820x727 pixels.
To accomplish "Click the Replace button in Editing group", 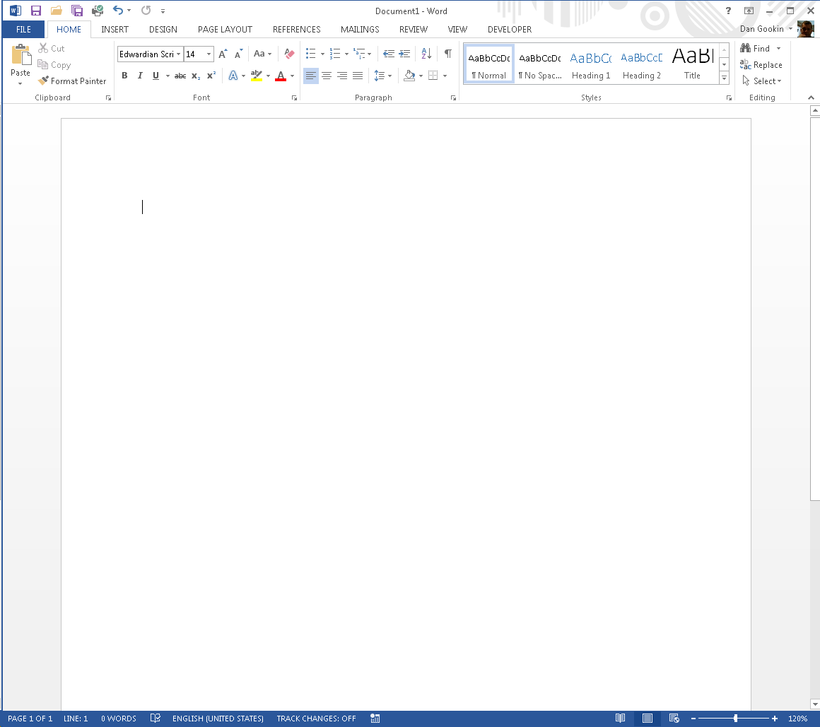I will click(761, 65).
